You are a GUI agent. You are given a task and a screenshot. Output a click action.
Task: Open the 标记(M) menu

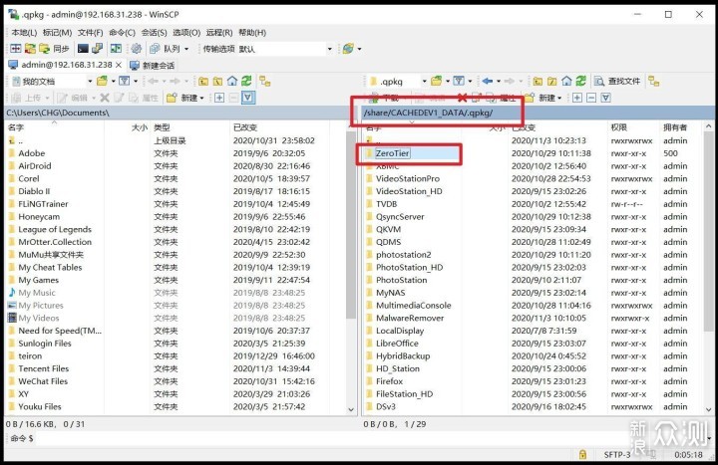(x=57, y=33)
